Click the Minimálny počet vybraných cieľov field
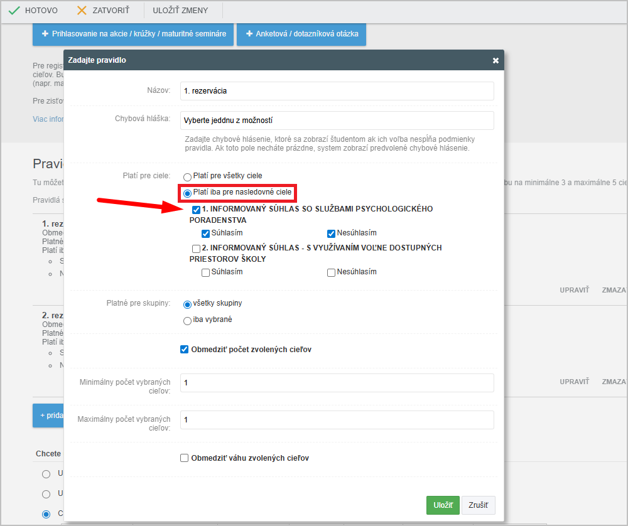The height and width of the screenshot is (526, 628). pyautogui.click(x=337, y=383)
